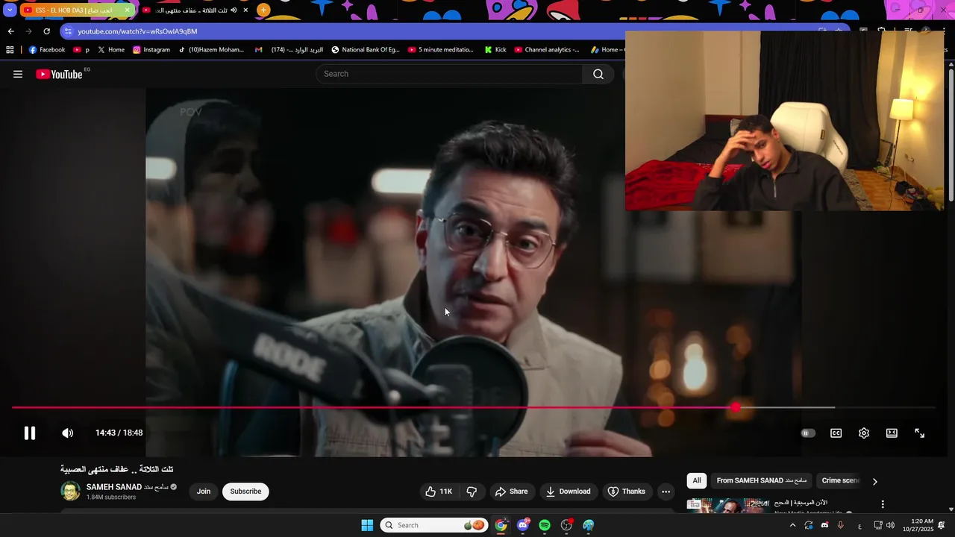The width and height of the screenshot is (955, 537).
Task: Send a Thanks to the creator
Action: click(x=626, y=492)
